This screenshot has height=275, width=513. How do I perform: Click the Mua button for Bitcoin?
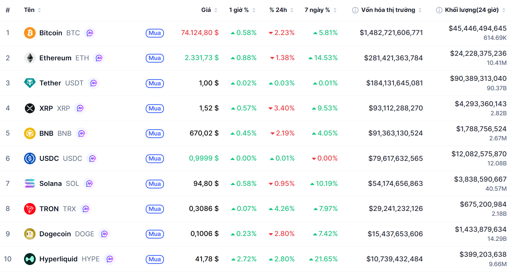coord(155,33)
